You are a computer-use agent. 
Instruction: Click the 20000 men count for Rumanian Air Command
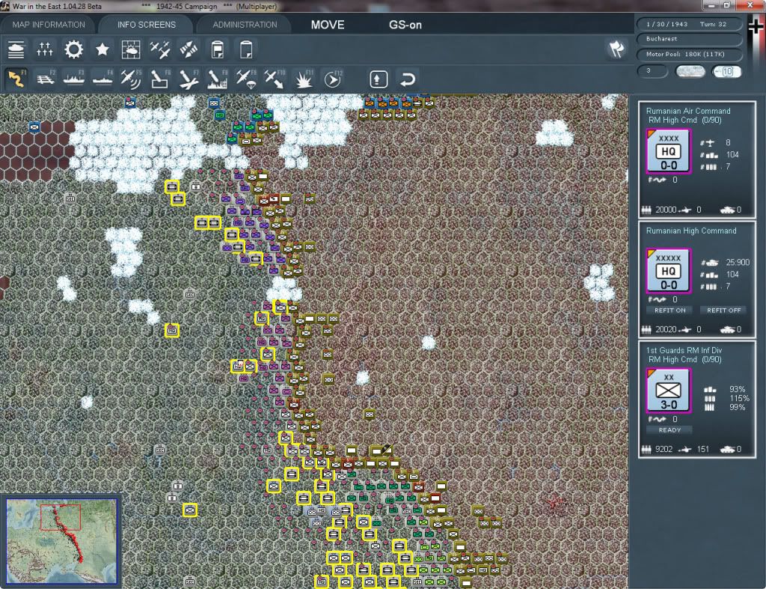pos(666,210)
